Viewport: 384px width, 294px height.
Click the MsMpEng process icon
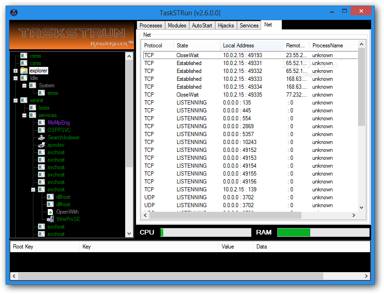tap(41, 123)
